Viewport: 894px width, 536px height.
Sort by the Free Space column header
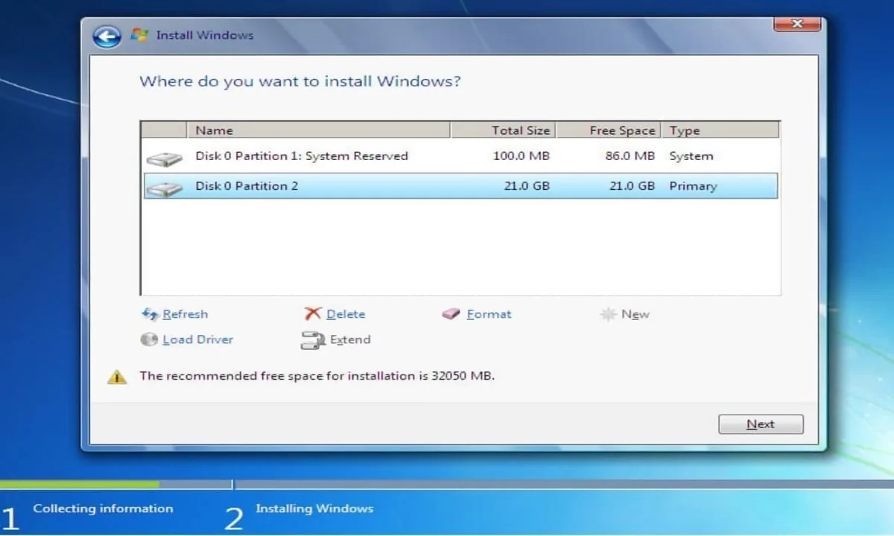pyautogui.click(x=609, y=130)
